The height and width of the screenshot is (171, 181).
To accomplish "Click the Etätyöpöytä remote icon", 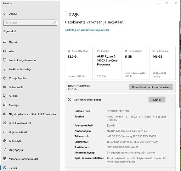I will 5,150.
